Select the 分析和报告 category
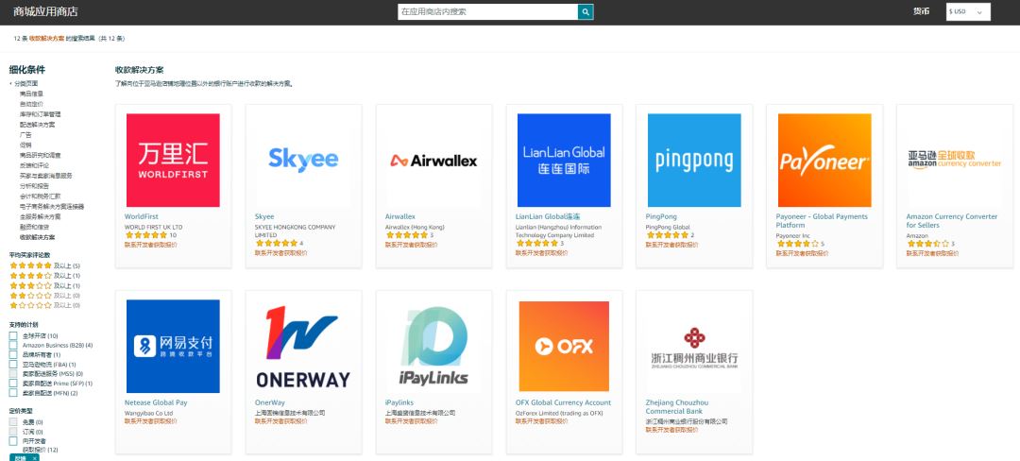This screenshot has height=461, width=1020. (x=34, y=186)
